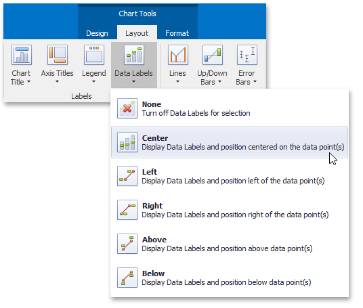Click the Data Labels ribbon icon
This screenshot has width=363, height=308.
coord(134,55)
